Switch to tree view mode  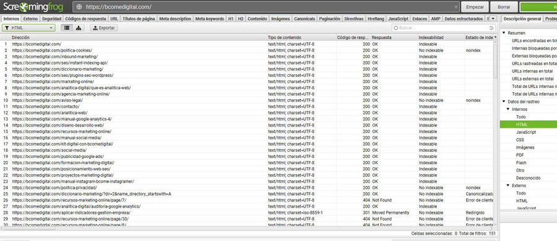[79, 28]
